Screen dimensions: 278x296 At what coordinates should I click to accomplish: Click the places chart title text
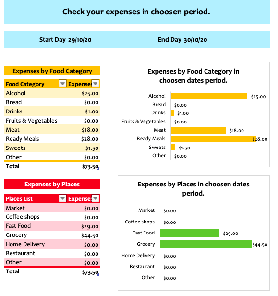pos(193,188)
